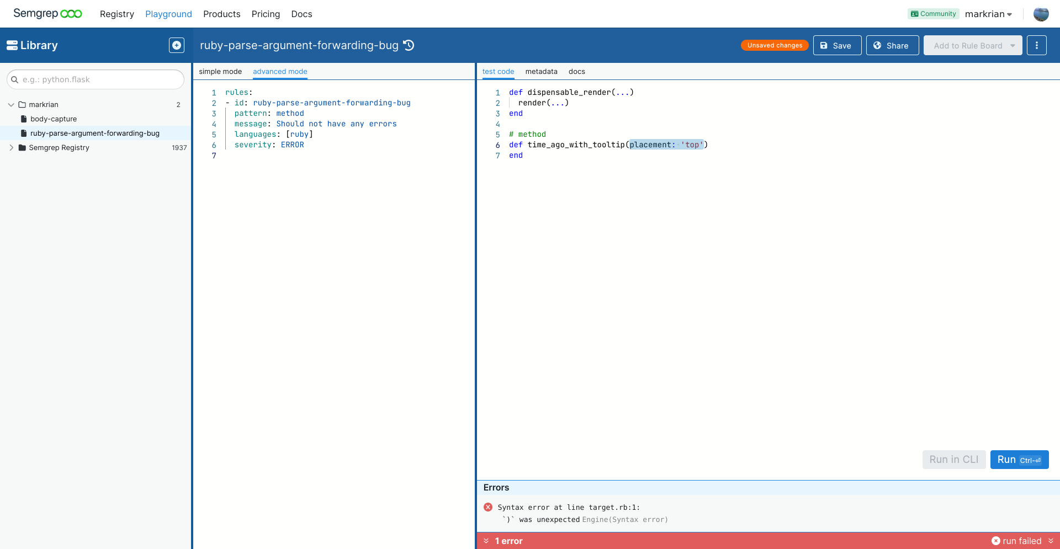Open the metadata tab

point(542,71)
